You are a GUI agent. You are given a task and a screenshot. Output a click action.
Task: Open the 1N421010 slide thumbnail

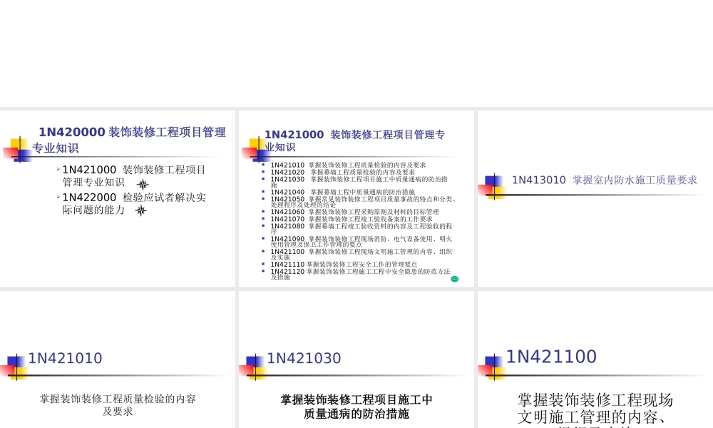pyautogui.click(x=118, y=357)
